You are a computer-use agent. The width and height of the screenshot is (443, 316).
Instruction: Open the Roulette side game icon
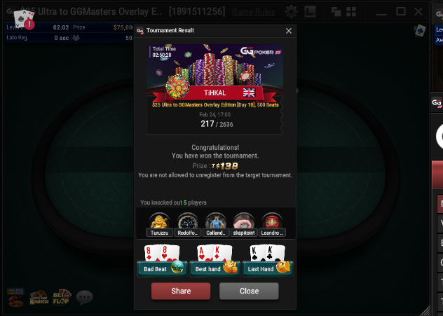(39, 298)
